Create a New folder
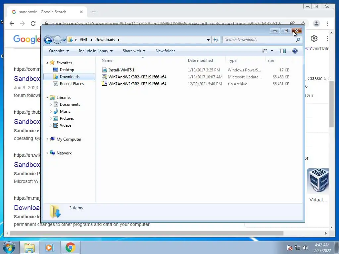 tap(165, 51)
